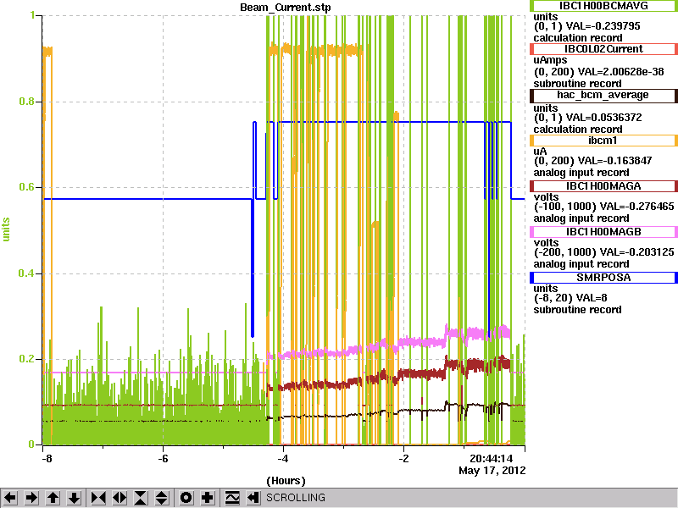Select the IBC0L02Current curve legend label
The height and width of the screenshot is (508, 678).
tap(603, 49)
